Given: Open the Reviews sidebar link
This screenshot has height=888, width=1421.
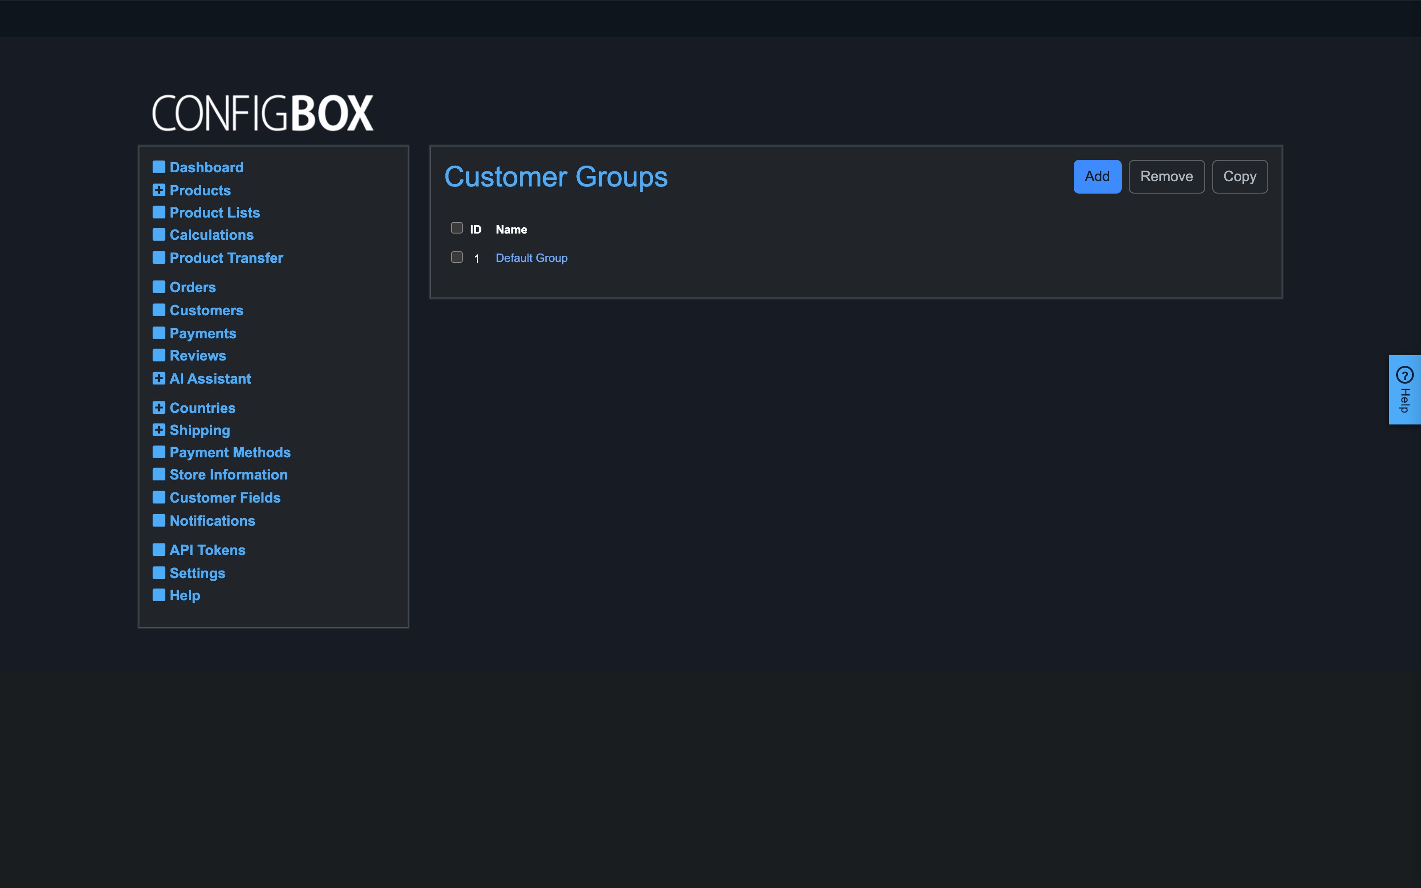Looking at the screenshot, I should [x=198, y=356].
